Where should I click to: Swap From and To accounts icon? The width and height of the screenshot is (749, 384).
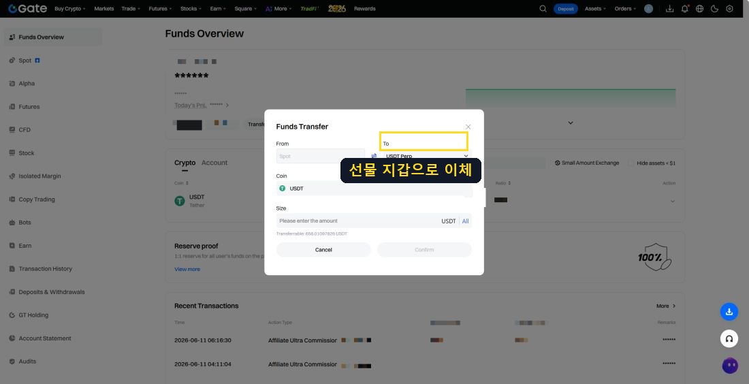click(x=374, y=156)
